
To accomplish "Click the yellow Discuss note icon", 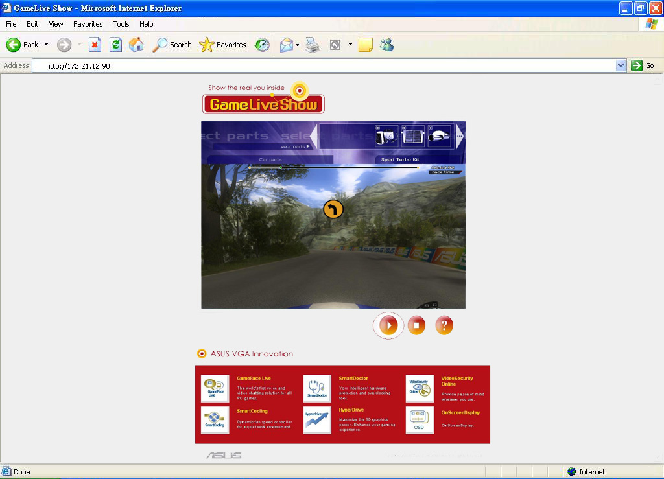I will pos(366,45).
